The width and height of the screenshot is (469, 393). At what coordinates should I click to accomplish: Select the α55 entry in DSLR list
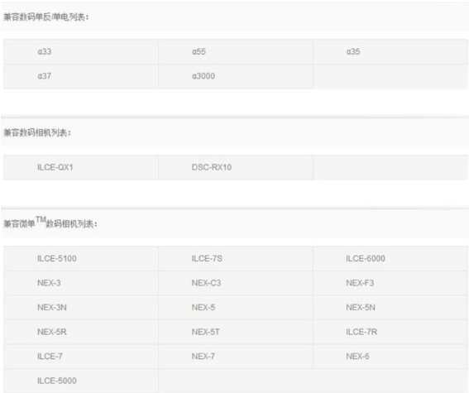click(x=236, y=52)
